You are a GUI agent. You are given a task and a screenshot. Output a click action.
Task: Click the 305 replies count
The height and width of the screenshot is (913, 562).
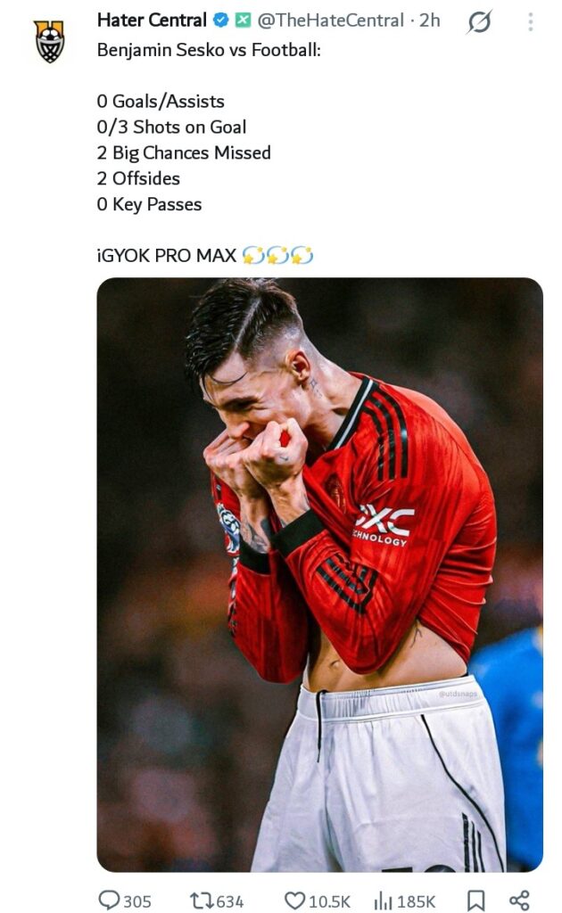point(136,901)
